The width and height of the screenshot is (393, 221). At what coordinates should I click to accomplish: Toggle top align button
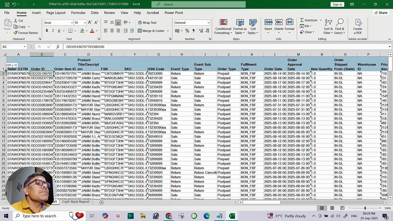106,22
